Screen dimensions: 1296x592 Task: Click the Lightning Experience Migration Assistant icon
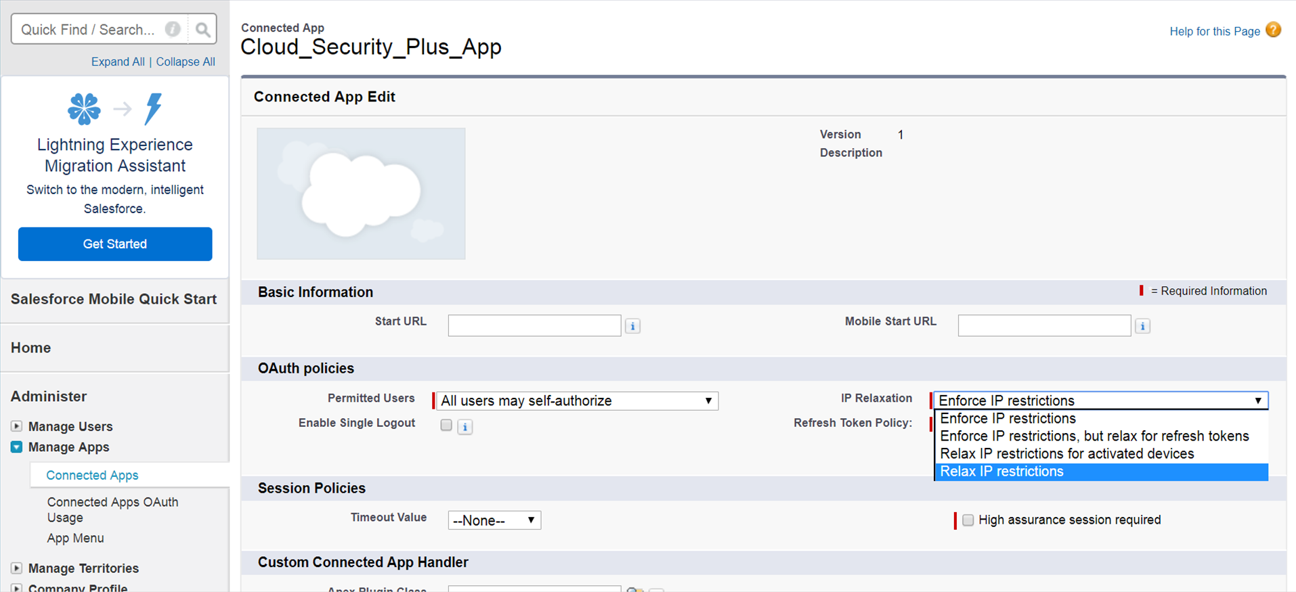115,109
